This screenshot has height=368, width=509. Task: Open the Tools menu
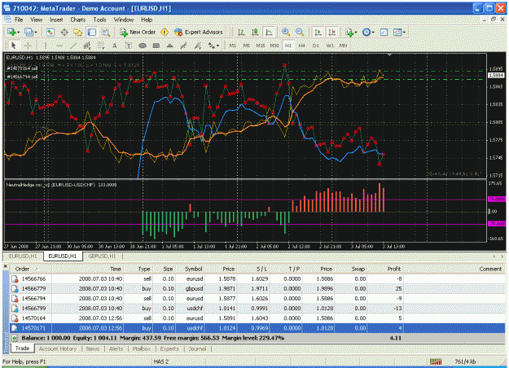coord(99,20)
